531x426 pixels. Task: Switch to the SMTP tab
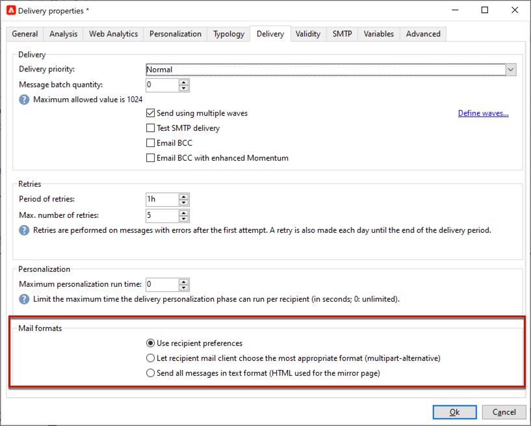342,34
